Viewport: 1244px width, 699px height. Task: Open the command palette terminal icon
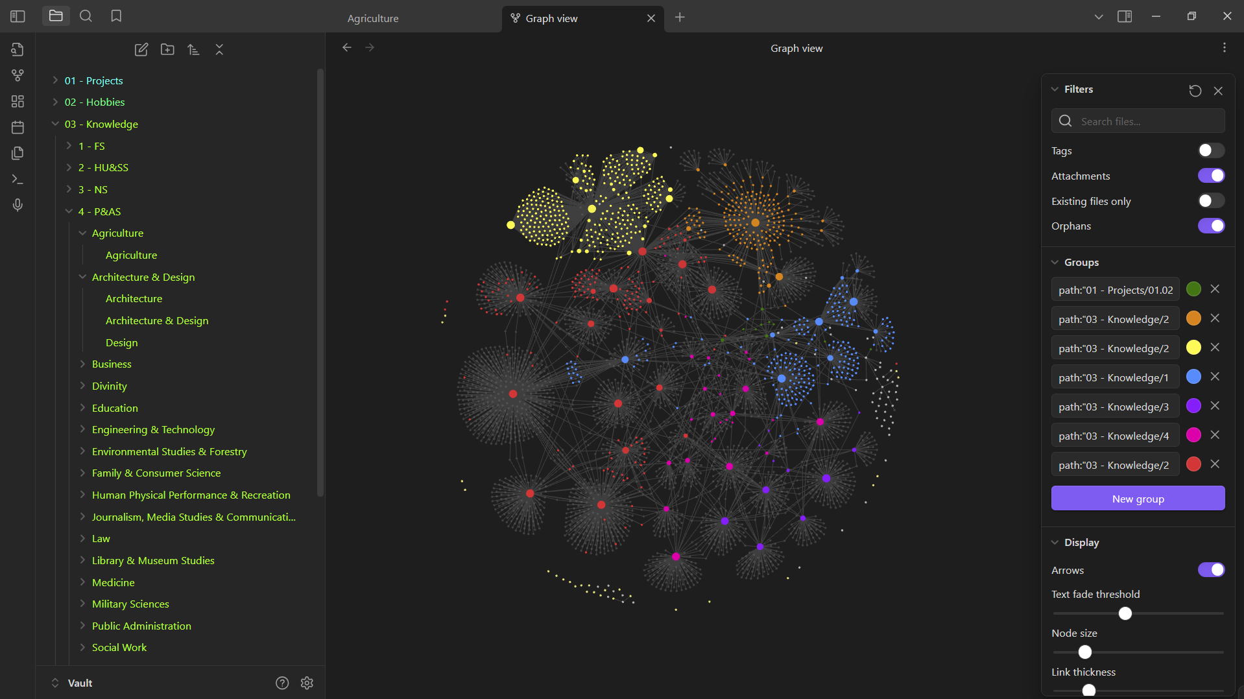point(18,179)
